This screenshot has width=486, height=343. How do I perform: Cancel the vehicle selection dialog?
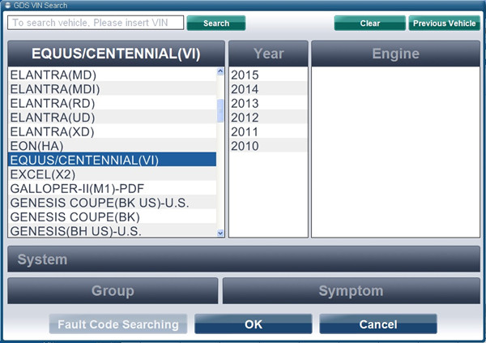378,324
